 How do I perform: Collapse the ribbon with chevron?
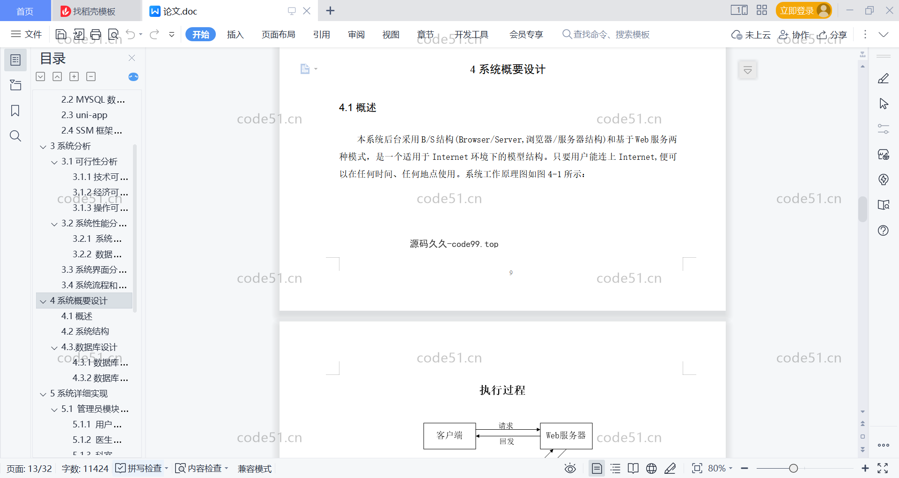click(884, 34)
